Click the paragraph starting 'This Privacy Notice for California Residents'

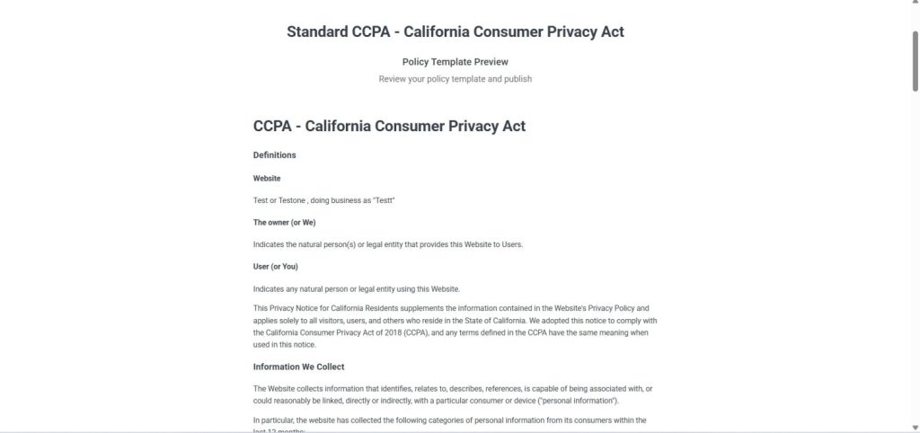pos(450,308)
